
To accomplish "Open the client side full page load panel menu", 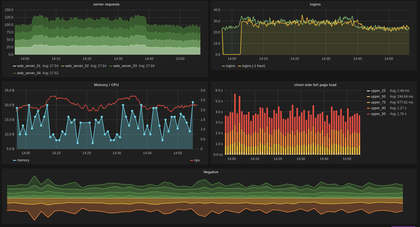I will (315, 85).
